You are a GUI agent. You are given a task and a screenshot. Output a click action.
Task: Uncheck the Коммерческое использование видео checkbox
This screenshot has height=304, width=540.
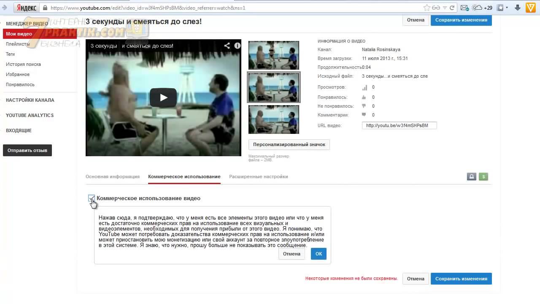(92, 198)
